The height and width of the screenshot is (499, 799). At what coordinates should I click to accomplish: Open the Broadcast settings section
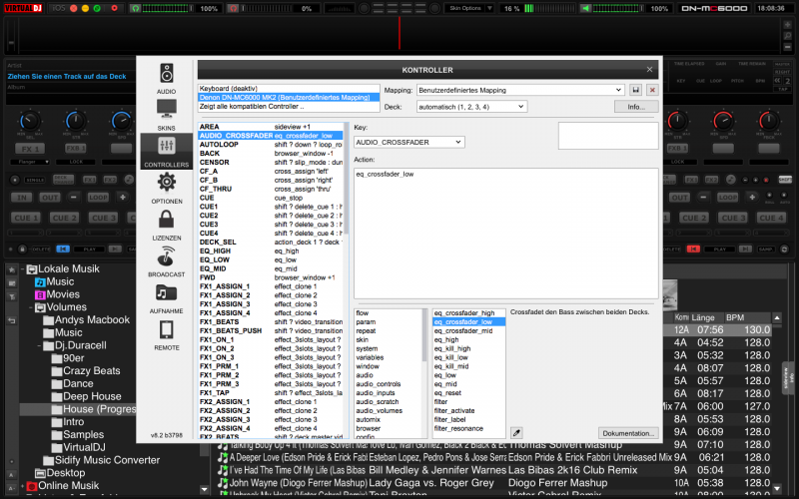tap(166, 261)
